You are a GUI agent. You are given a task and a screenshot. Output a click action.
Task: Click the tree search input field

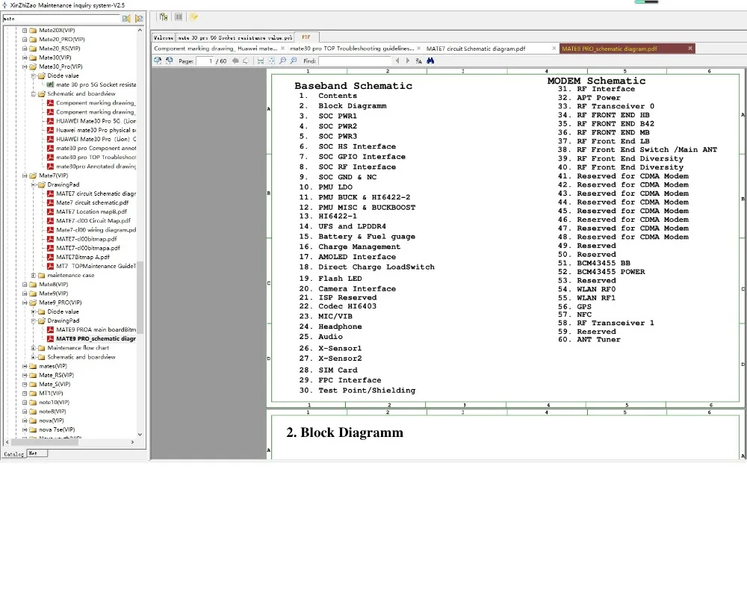[x=61, y=19]
